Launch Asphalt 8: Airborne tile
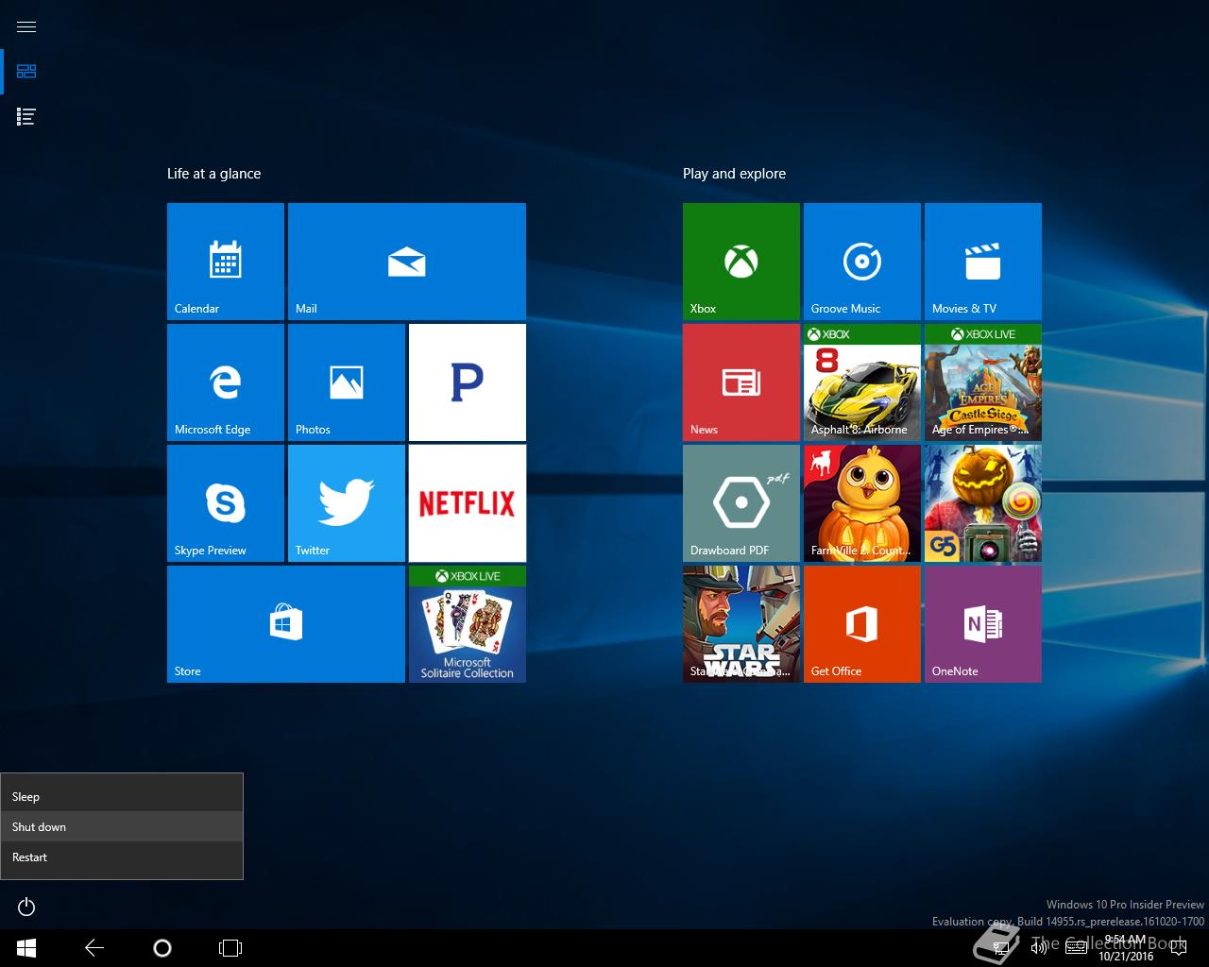 (862, 382)
